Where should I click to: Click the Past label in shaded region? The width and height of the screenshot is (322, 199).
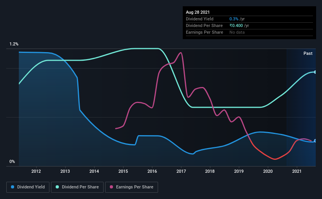point(308,53)
